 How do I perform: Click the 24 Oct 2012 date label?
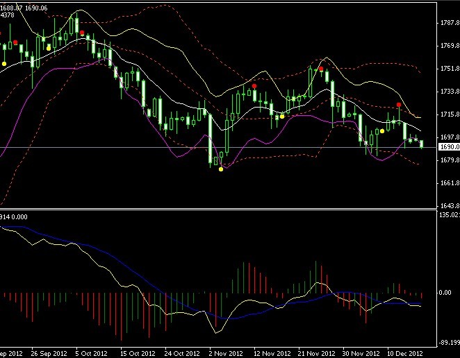182,354
